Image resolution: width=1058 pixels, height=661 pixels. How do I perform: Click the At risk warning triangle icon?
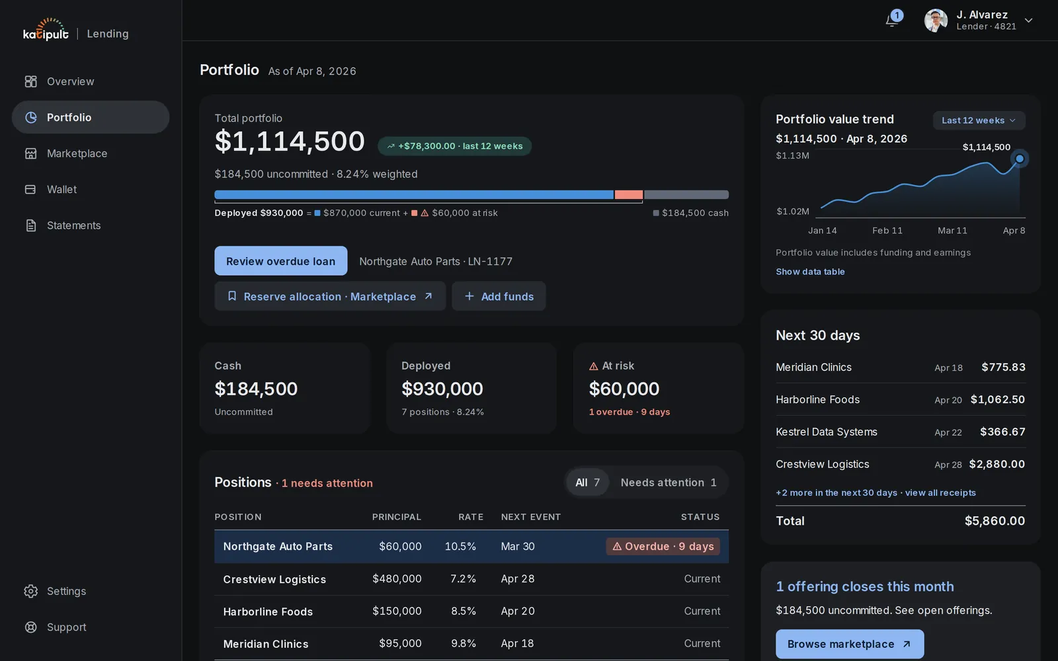[x=594, y=366]
